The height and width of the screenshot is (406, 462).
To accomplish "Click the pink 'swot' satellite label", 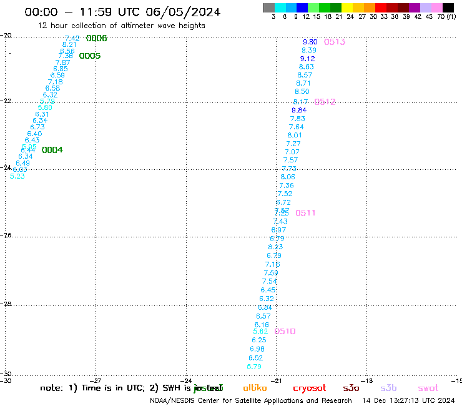I will click(x=428, y=388).
